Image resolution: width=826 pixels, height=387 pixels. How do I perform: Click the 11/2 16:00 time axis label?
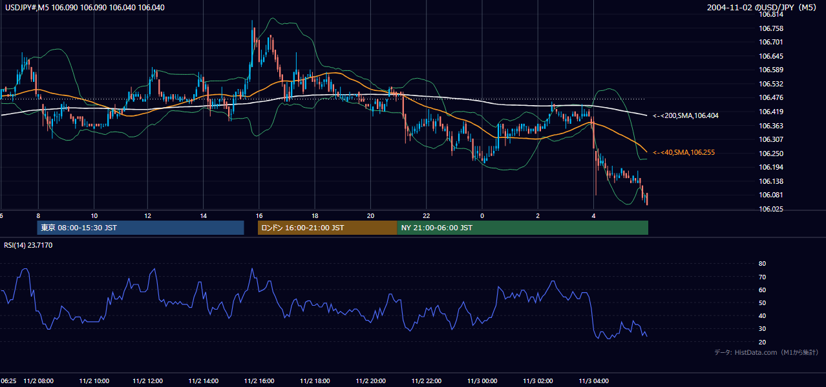click(260, 381)
